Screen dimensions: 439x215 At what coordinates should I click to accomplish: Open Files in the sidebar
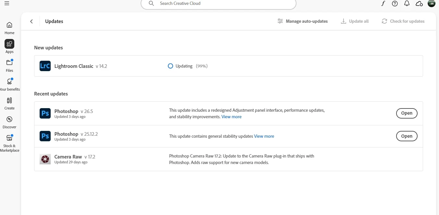pyautogui.click(x=9, y=66)
